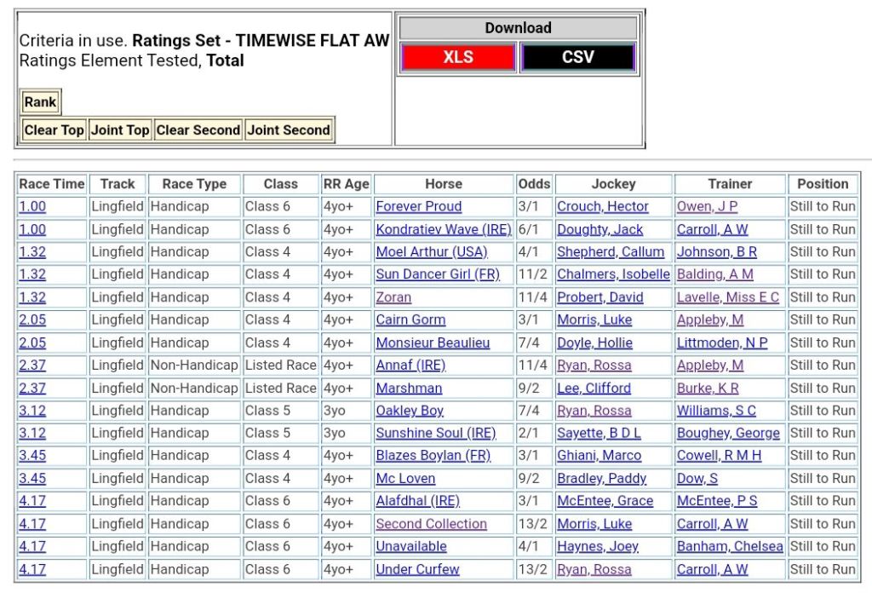This screenshot has width=872, height=593.
Task: Open jockey McEntee, Grace profile
Action: coord(605,501)
